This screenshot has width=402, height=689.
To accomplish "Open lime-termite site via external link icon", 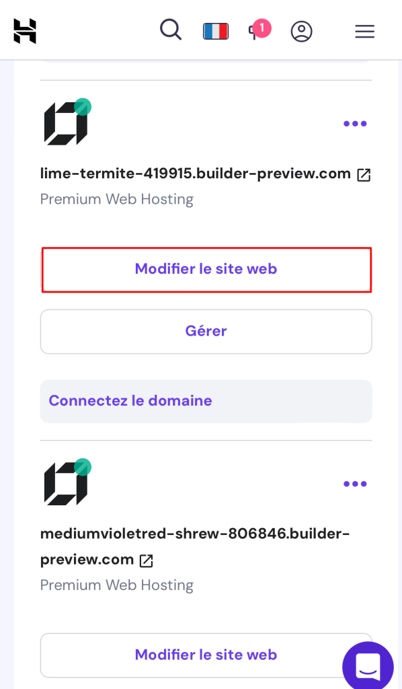I will pos(364,175).
